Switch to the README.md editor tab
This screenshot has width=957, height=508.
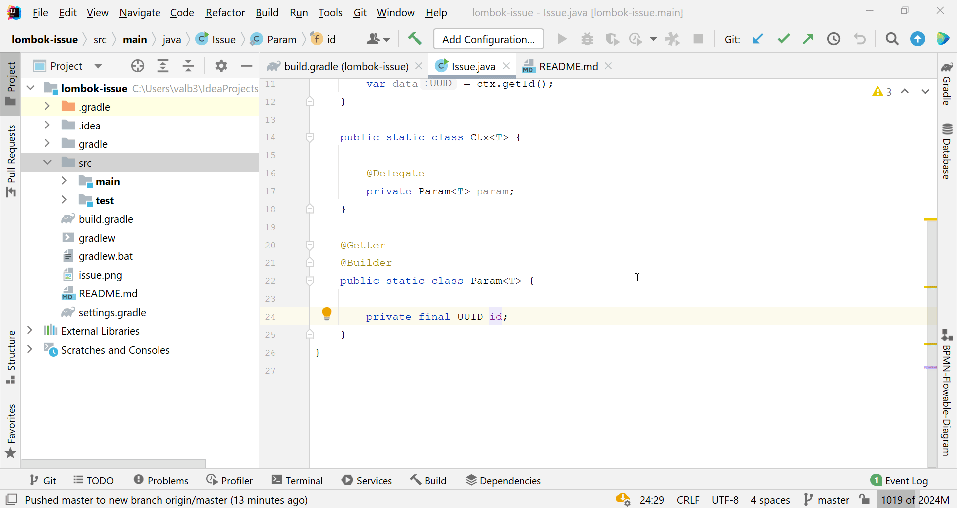[568, 66]
